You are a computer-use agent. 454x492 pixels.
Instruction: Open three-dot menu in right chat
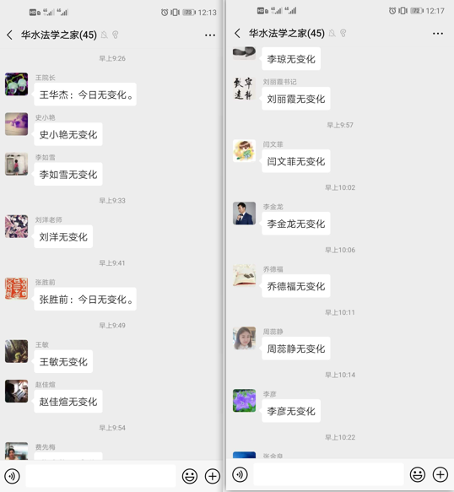438,34
